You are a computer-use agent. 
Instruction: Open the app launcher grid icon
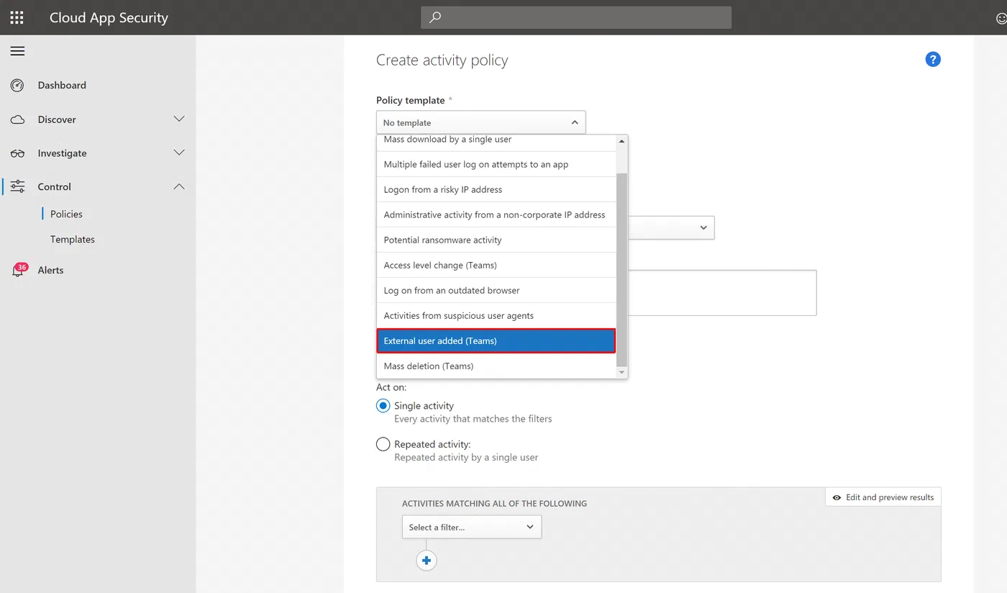17,17
